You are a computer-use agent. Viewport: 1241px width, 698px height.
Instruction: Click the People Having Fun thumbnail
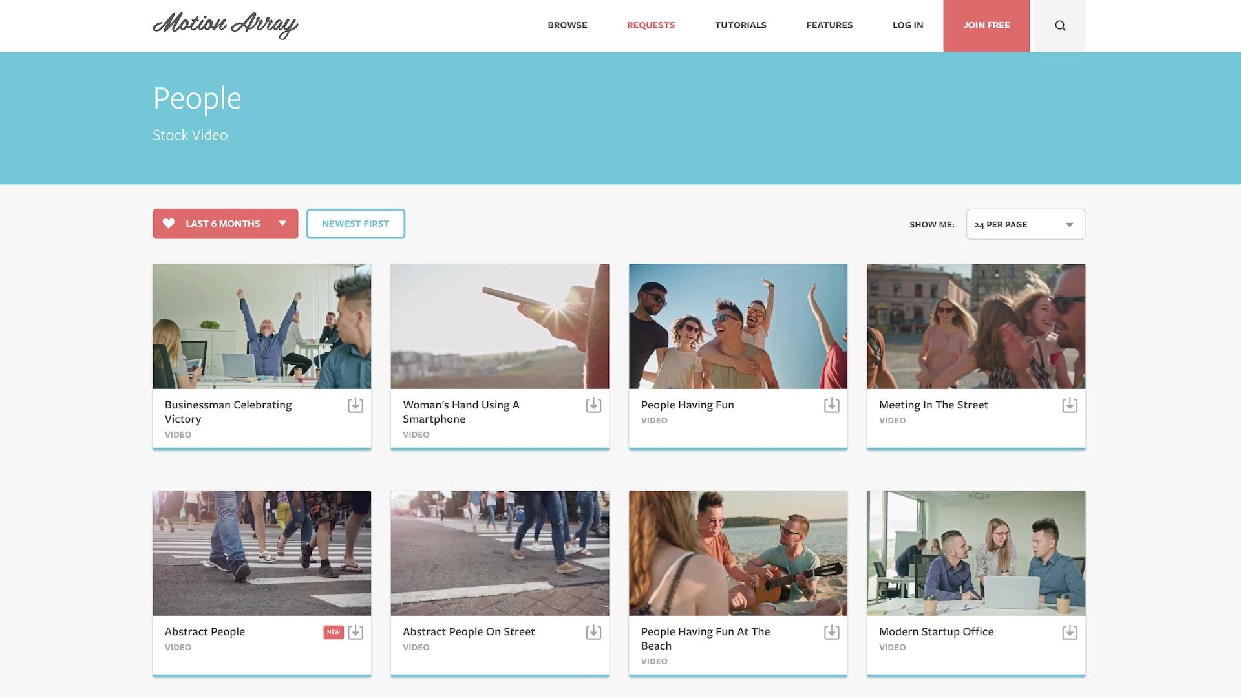[738, 326]
